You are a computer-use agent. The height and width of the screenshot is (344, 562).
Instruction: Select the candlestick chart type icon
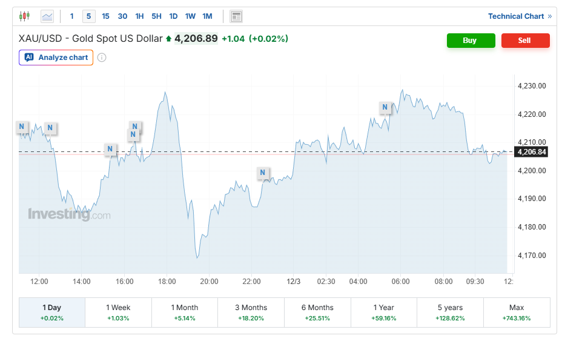point(24,16)
